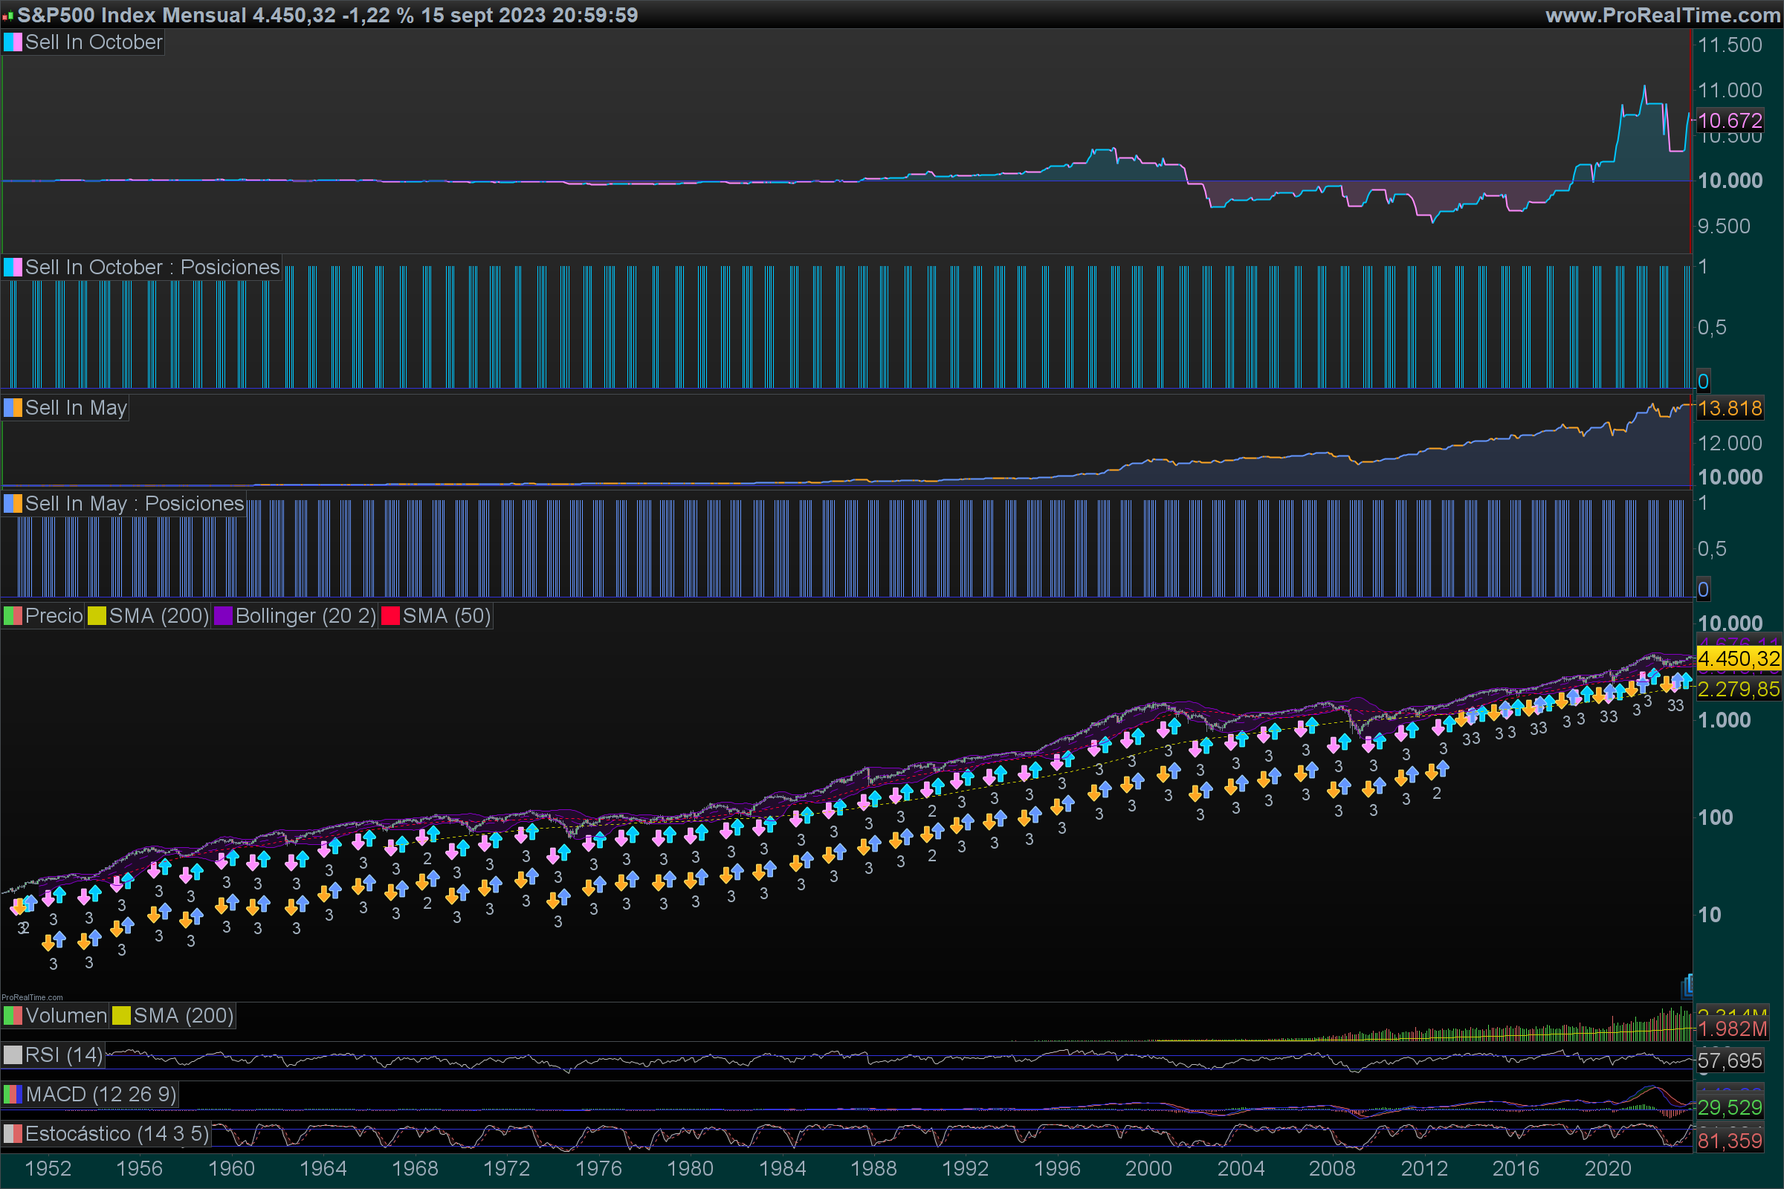
Task: Click the gray RSI (14) swatch
Action: (13, 1054)
